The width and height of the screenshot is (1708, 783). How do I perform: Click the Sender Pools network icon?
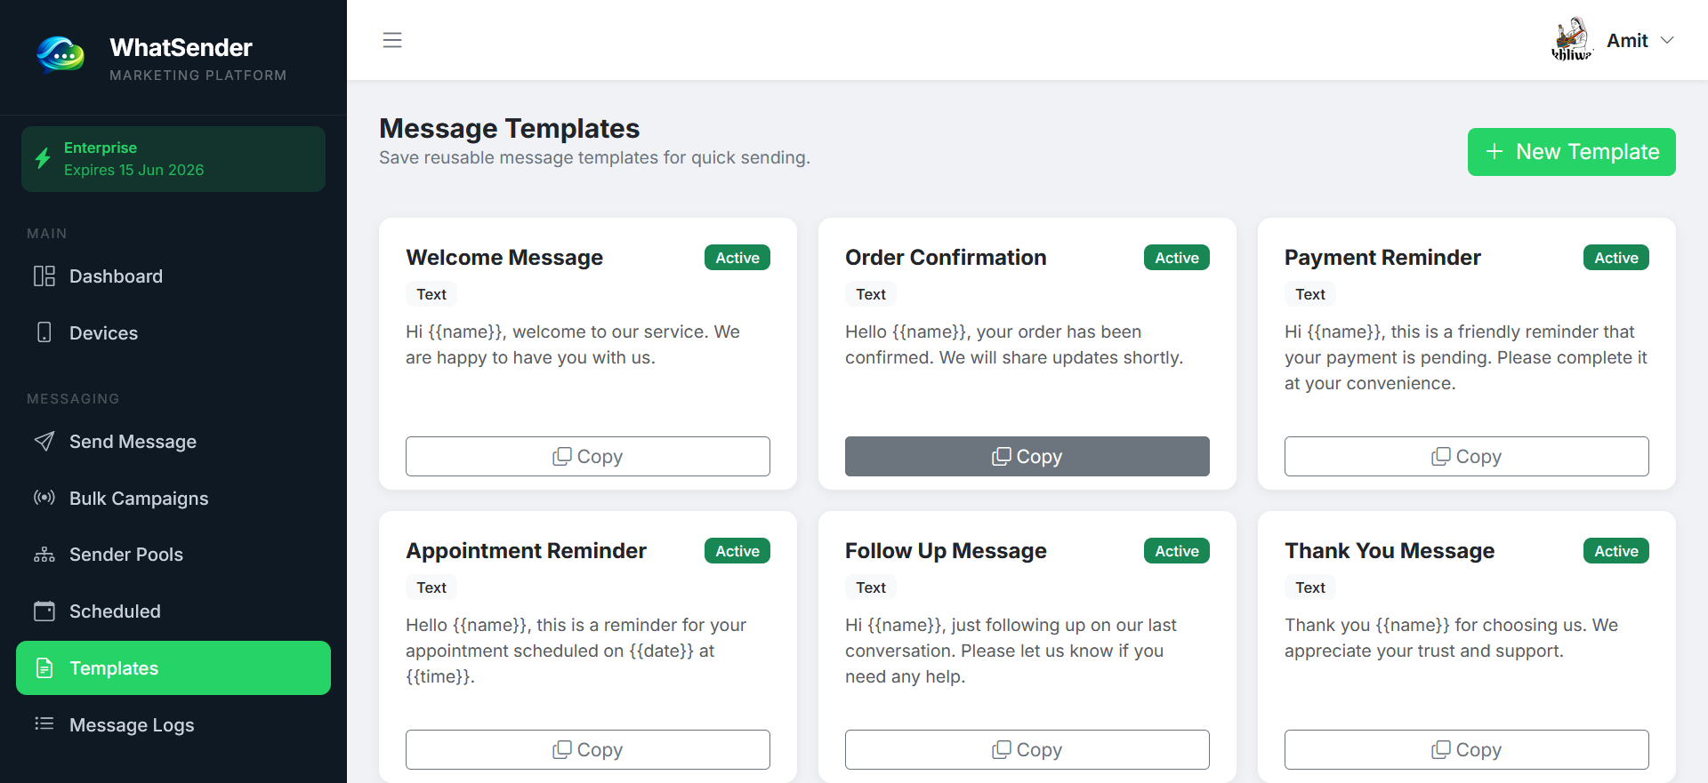tap(44, 555)
